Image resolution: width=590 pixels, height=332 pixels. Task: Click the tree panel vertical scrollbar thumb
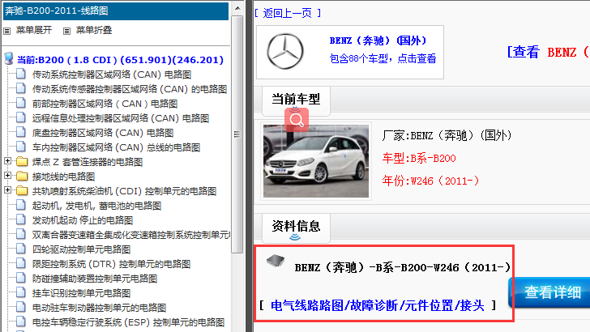coord(237,134)
